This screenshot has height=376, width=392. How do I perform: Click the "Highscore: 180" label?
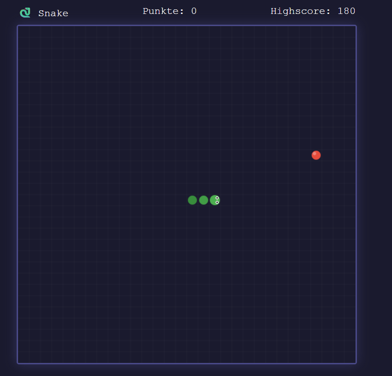tap(313, 11)
